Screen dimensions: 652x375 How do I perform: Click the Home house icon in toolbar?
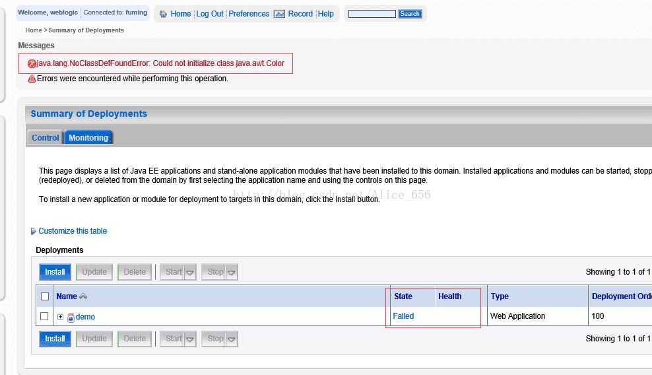click(163, 14)
